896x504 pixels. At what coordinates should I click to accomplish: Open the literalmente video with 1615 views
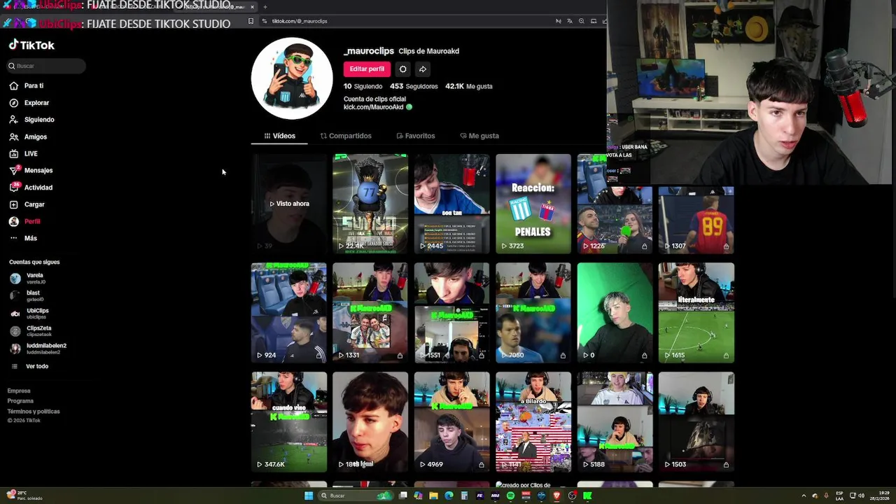pyautogui.click(x=696, y=313)
